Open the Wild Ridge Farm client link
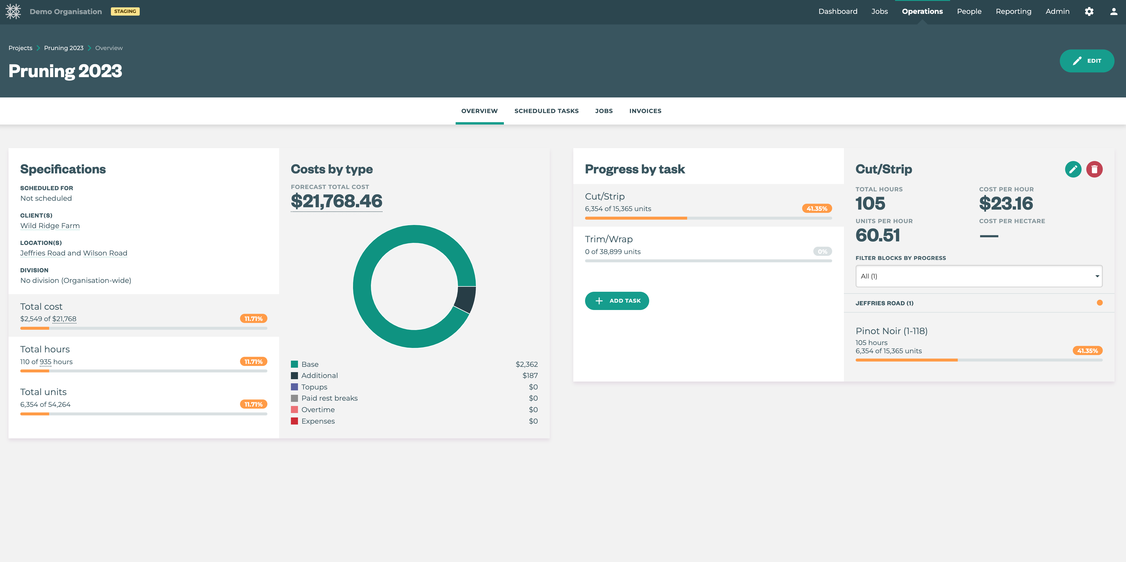1126x562 pixels. [x=50, y=226]
